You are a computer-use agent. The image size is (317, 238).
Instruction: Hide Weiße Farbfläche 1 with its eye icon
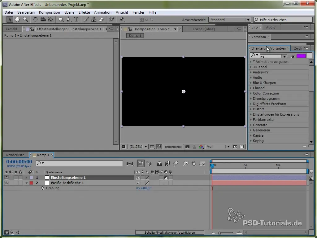(7, 183)
